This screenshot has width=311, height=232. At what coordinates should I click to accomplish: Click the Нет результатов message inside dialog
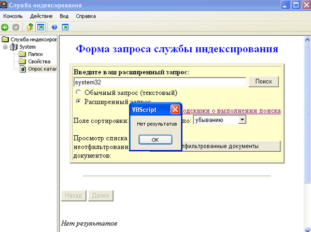click(x=157, y=124)
